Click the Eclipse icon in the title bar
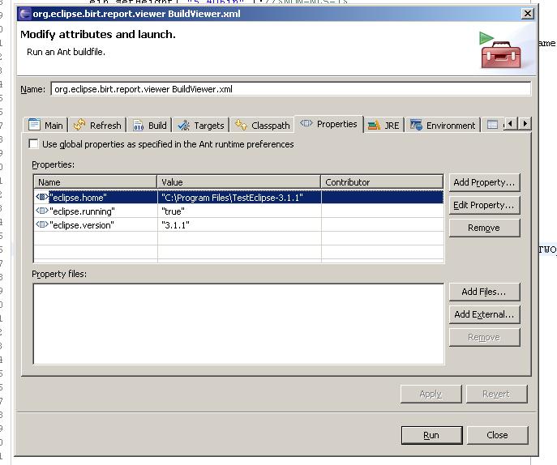The image size is (557, 465). click(x=25, y=14)
